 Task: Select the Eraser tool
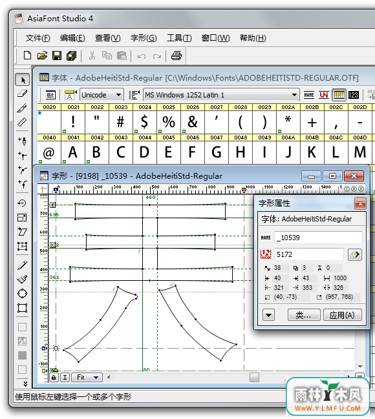pyautogui.click(x=22, y=94)
